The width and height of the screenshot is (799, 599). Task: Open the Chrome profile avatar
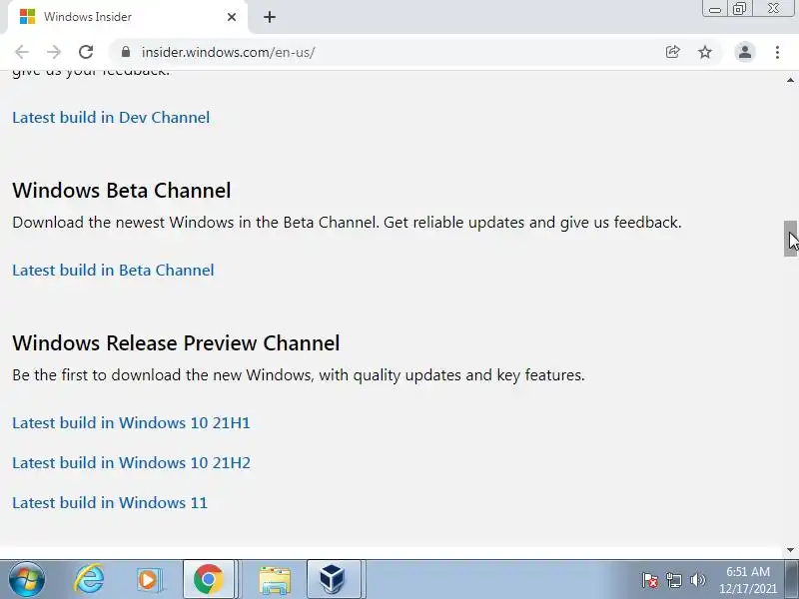(x=744, y=52)
